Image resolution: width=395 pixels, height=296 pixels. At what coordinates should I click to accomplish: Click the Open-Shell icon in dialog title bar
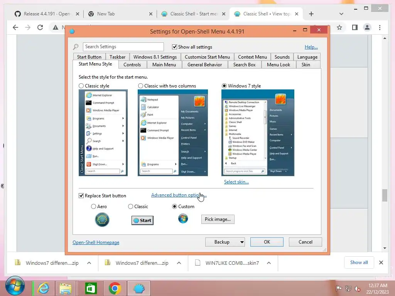(x=72, y=32)
